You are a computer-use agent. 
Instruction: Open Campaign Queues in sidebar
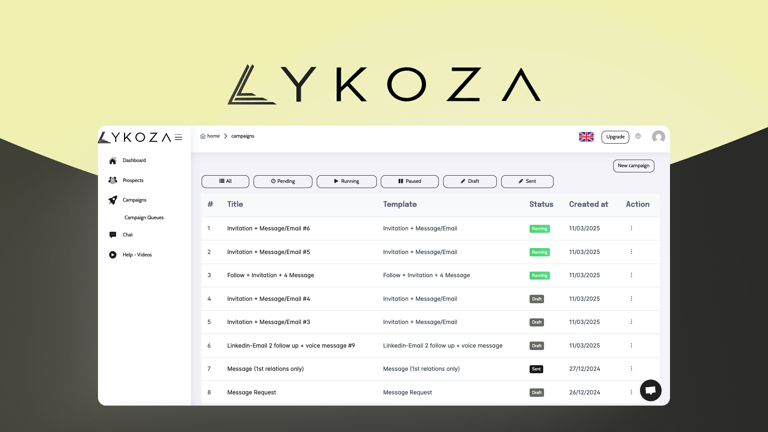click(144, 218)
